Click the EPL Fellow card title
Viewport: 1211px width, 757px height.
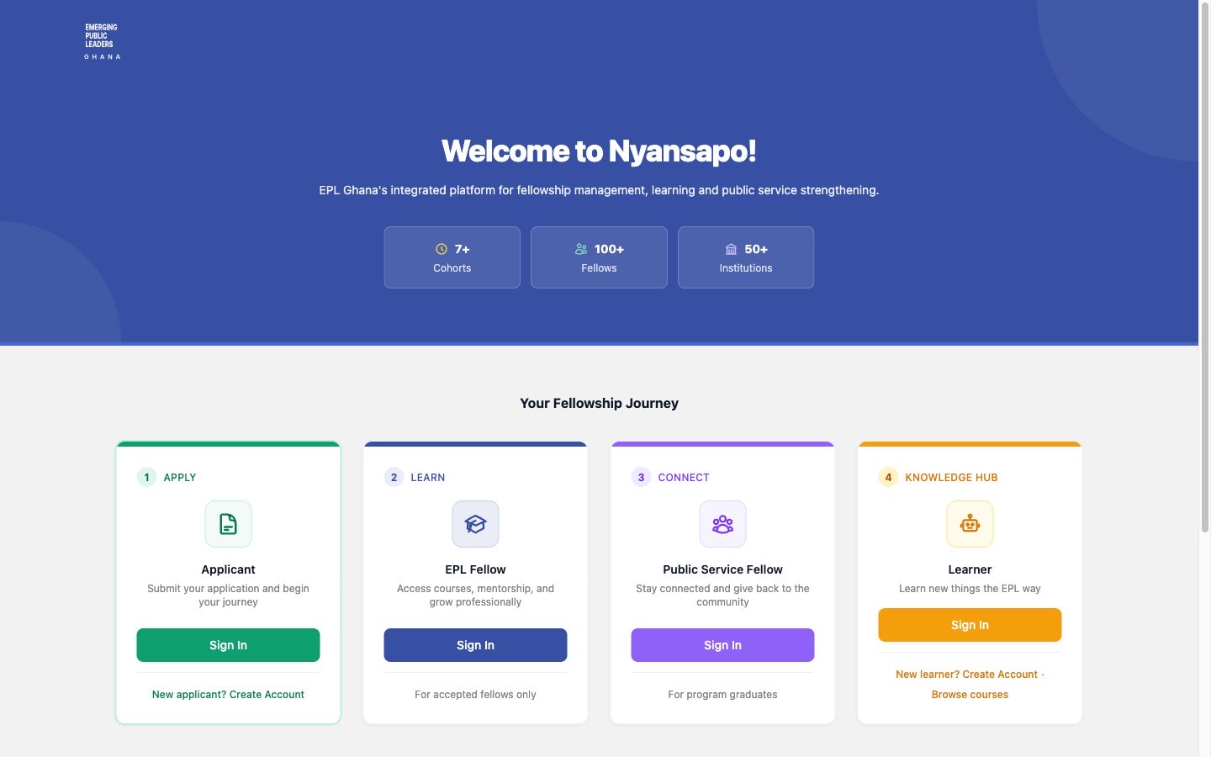point(475,569)
